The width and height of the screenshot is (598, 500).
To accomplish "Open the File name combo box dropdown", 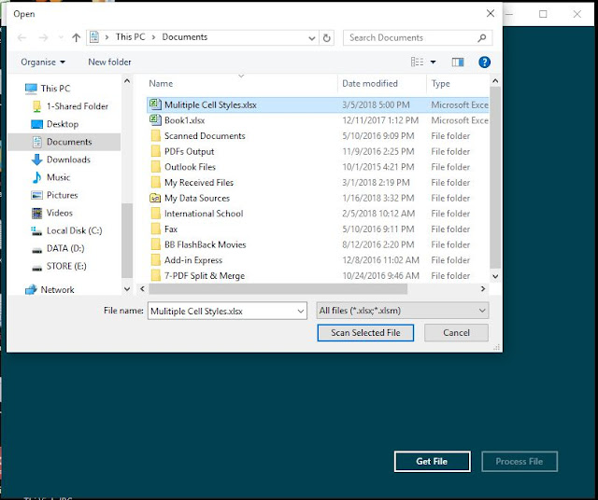I will (x=301, y=312).
